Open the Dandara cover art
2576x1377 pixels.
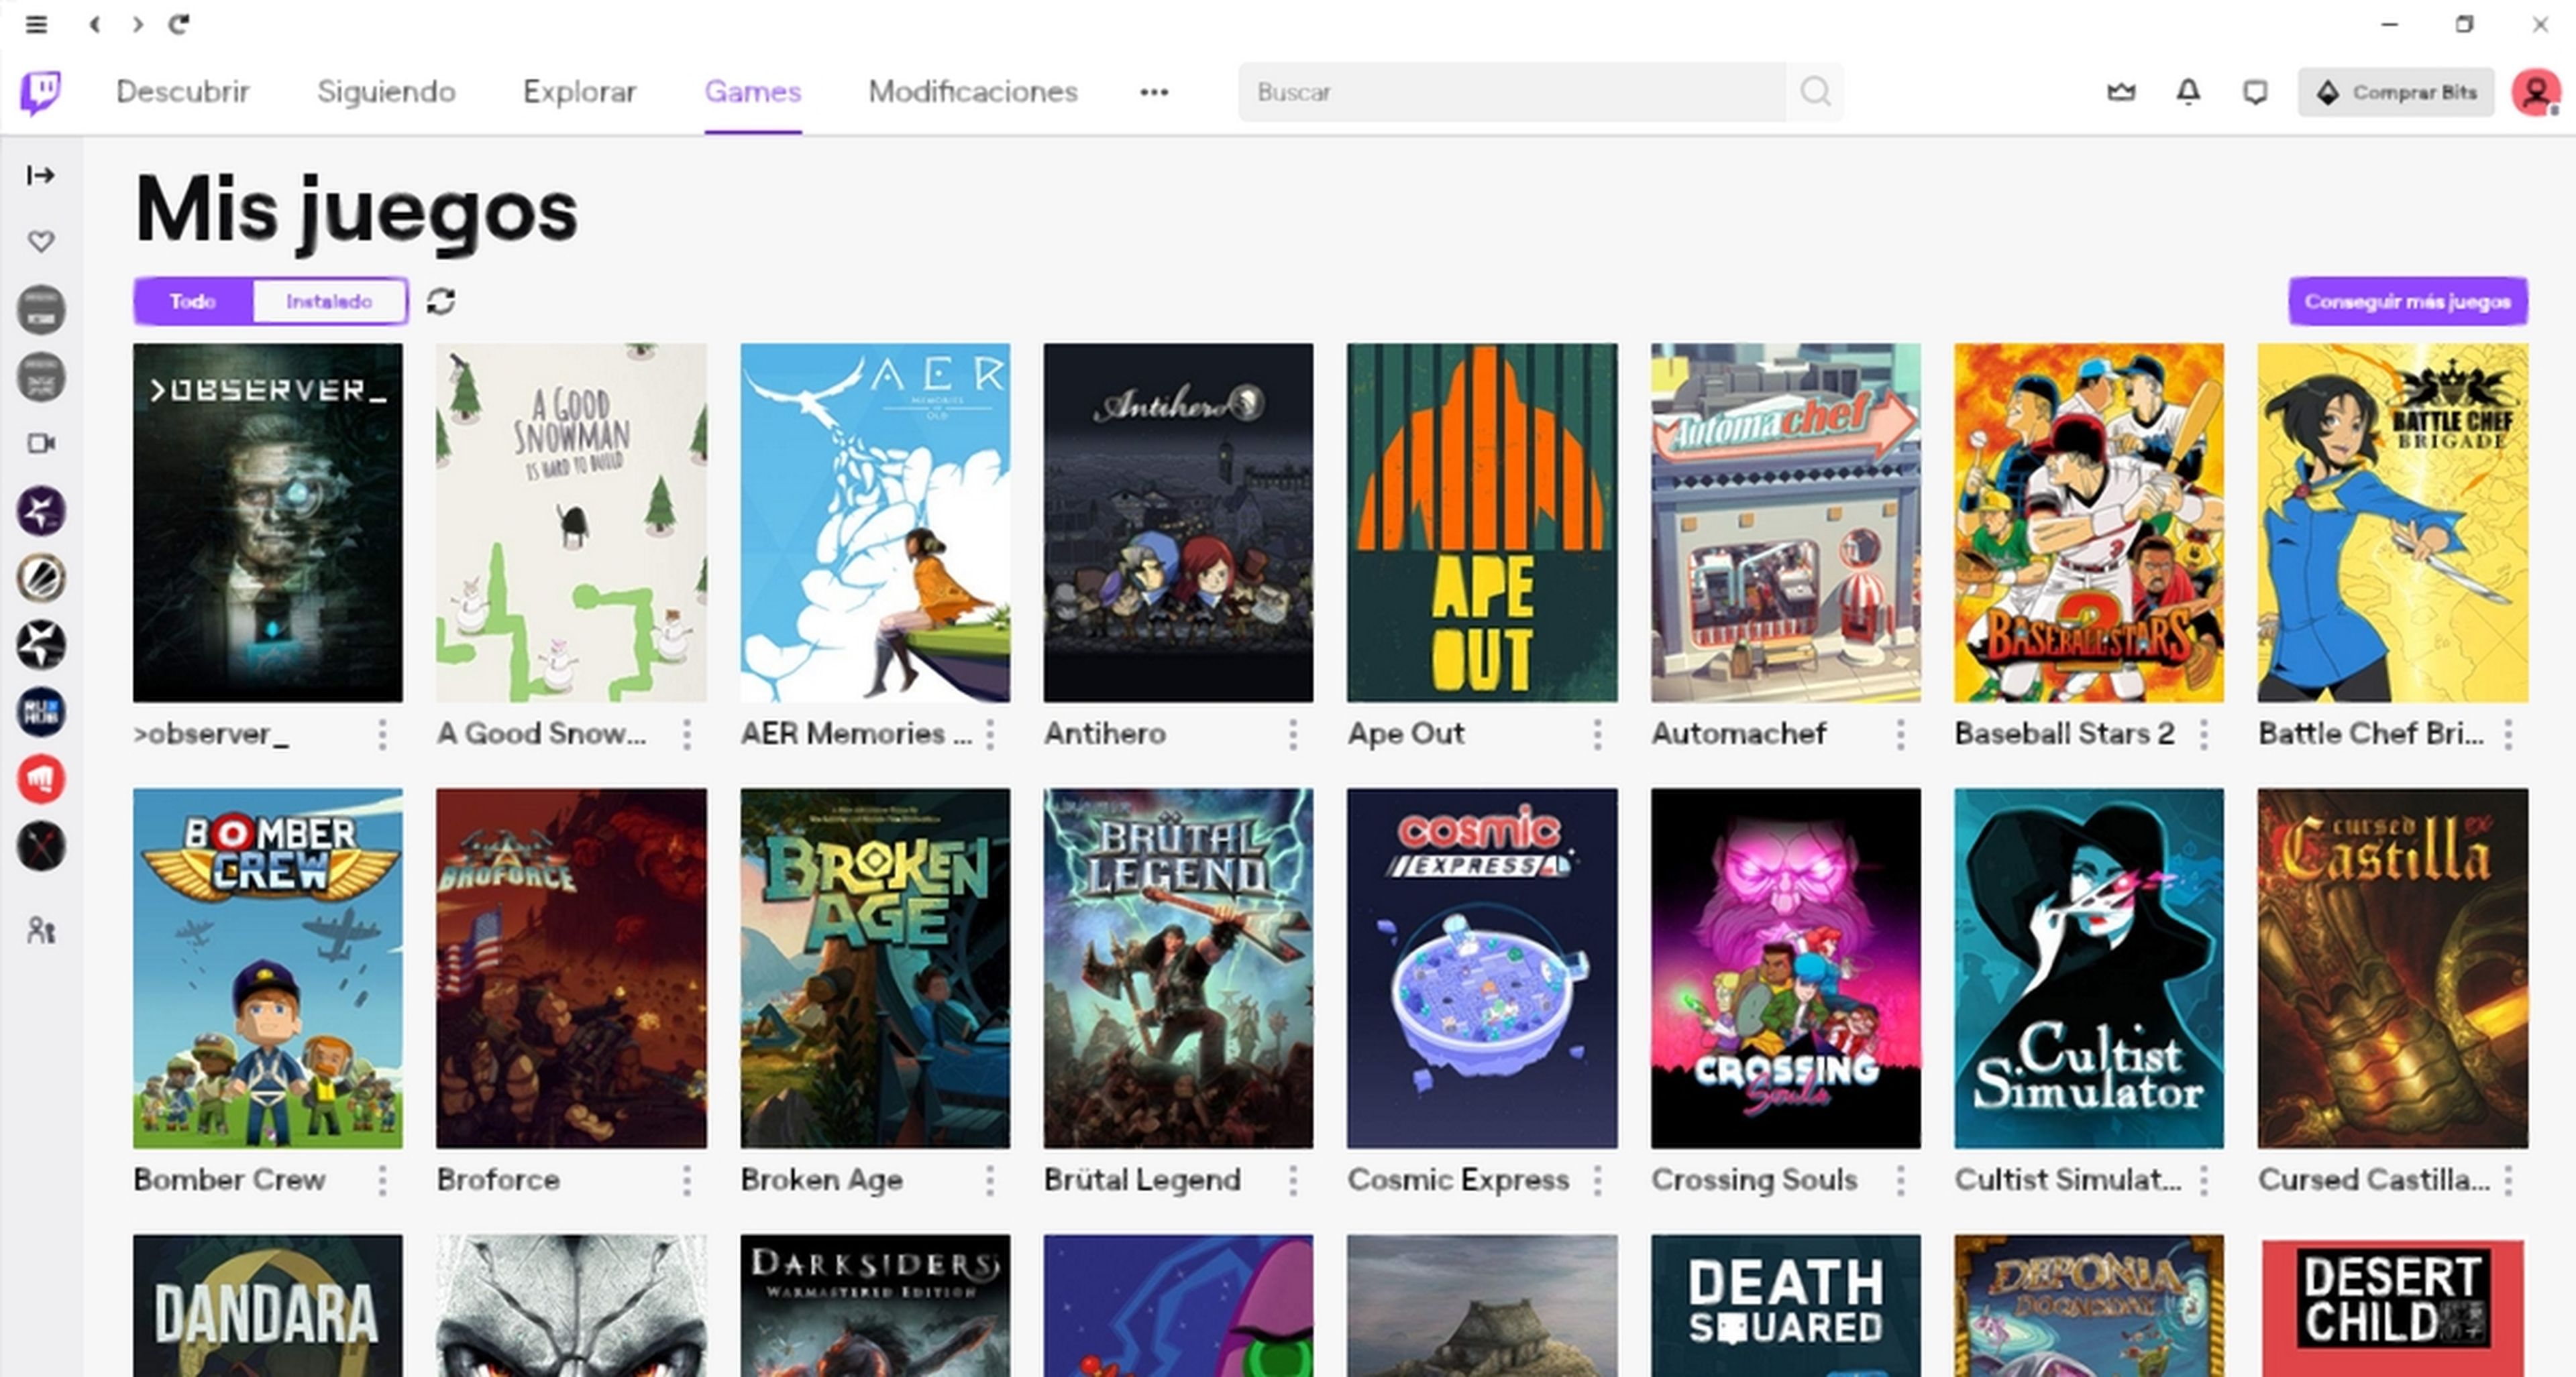[268, 1305]
